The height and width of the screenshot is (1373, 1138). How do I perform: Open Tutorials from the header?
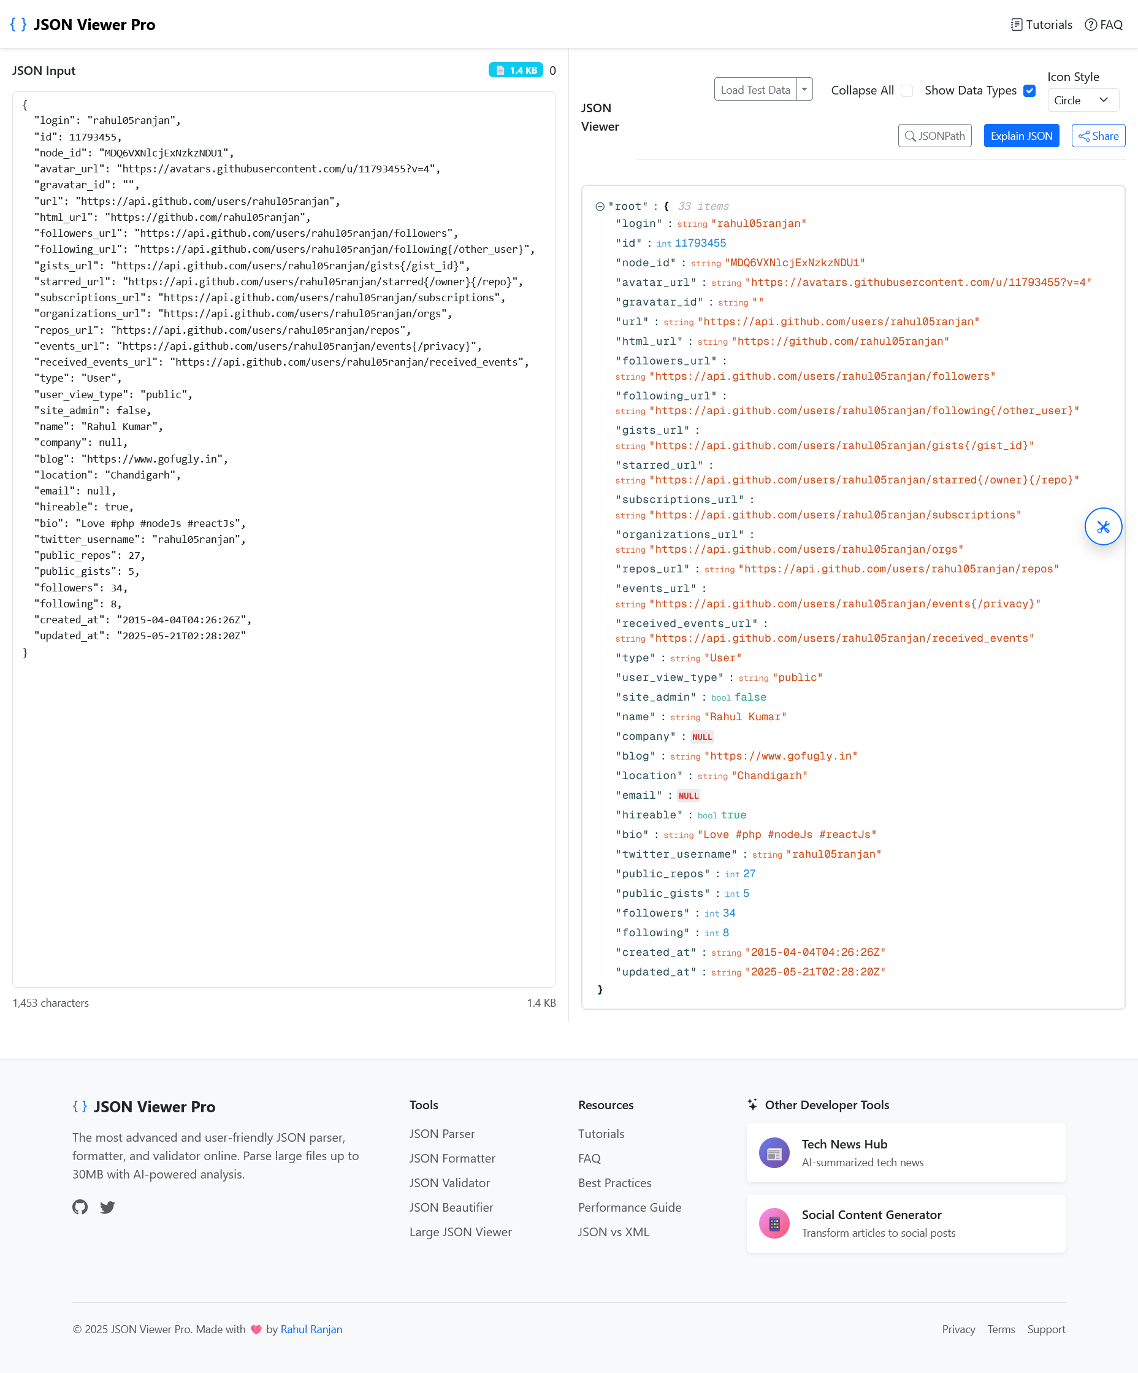tap(1041, 24)
